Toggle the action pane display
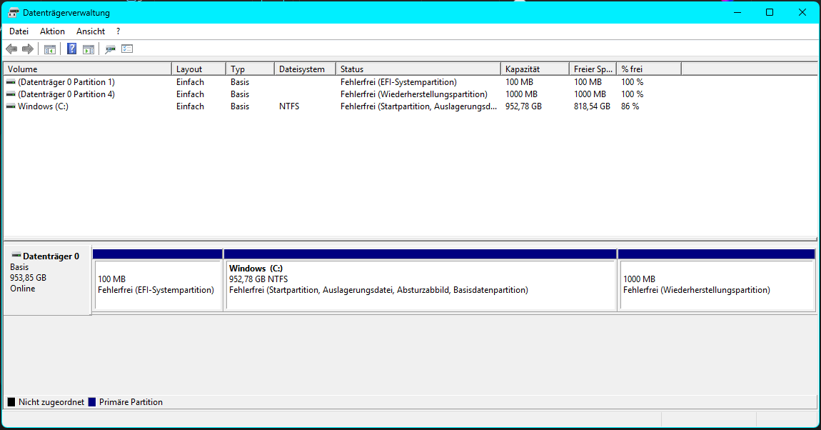 pos(89,49)
